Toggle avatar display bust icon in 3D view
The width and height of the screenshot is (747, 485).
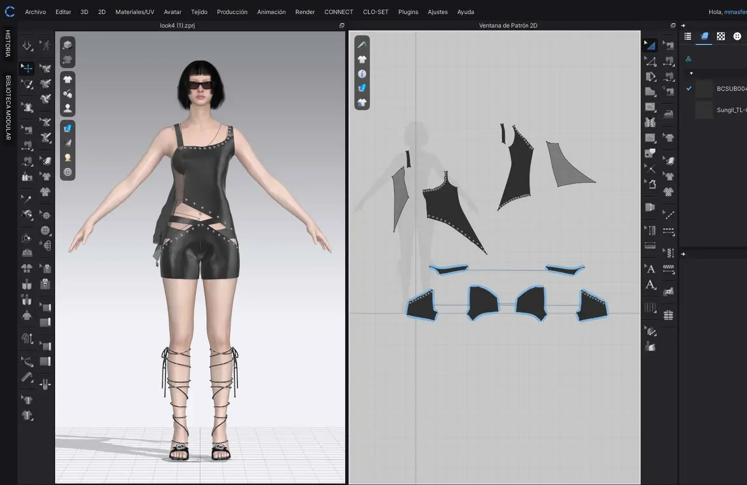click(68, 108)
